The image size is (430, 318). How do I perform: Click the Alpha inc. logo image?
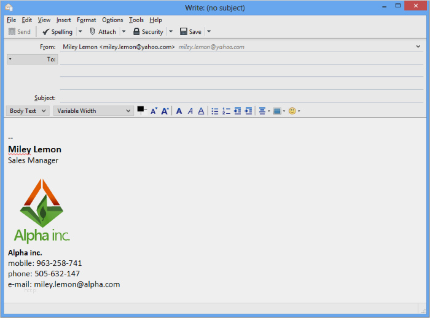coord(42,211)
